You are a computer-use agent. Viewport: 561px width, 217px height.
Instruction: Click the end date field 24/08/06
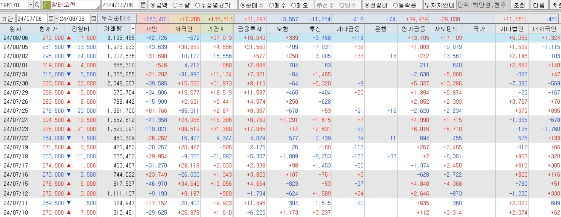point(74,19)
